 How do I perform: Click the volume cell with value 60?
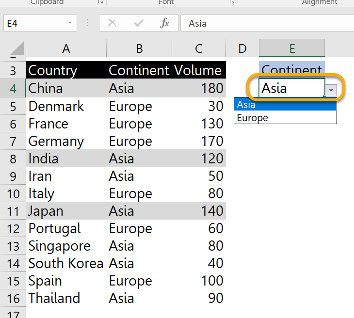pos(199,228)
